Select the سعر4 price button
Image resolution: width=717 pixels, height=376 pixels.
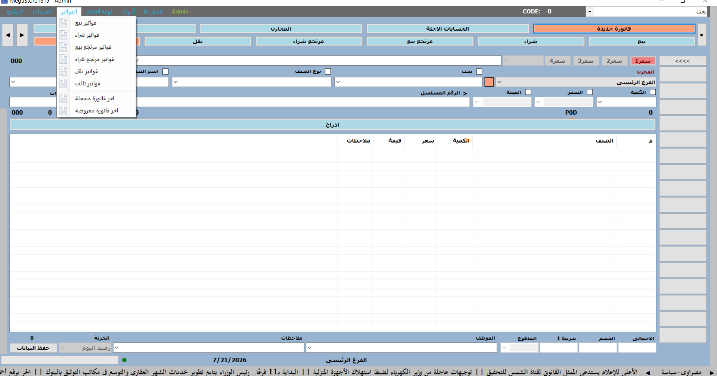[x=558, y=61]
